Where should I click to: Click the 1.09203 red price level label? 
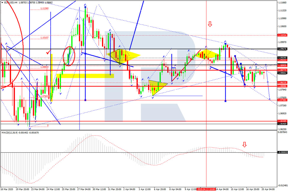(x=282, y=60)
